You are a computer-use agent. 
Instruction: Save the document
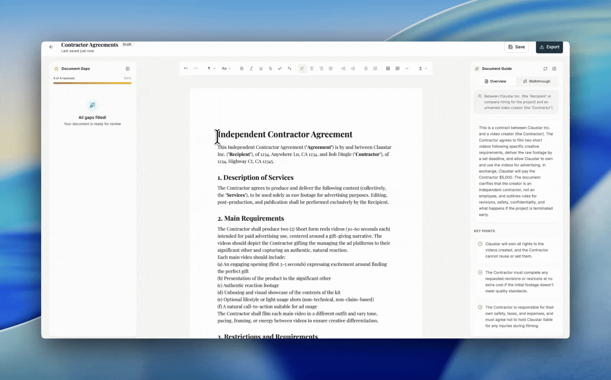click(516, 47)
